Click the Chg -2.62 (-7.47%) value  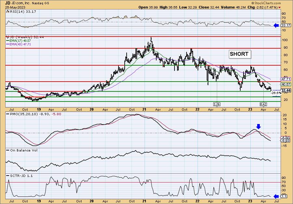tap(262, 7)
